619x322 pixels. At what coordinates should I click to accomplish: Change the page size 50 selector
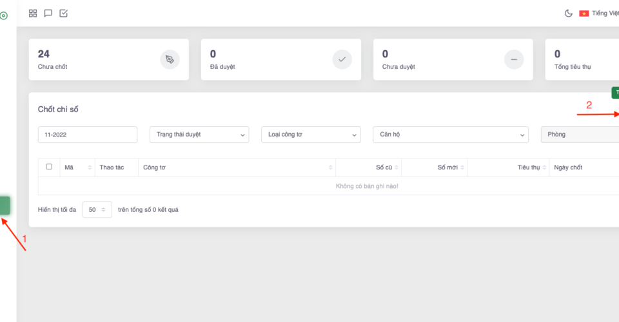click(x=97, y=209)
